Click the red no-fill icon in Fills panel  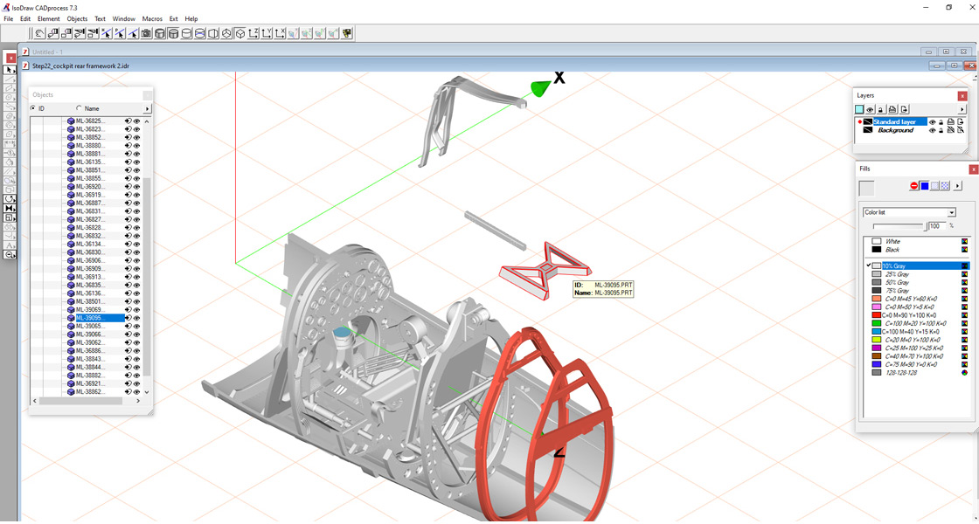pos(914,186)
